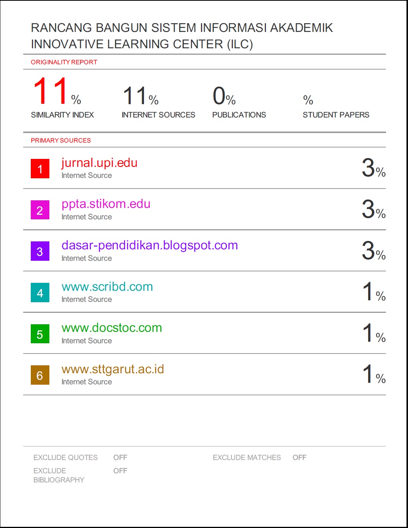Open the www.scribd.com source link

107,287
